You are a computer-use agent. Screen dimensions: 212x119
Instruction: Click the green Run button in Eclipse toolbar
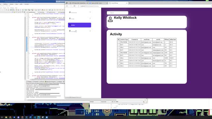[26, 10]
